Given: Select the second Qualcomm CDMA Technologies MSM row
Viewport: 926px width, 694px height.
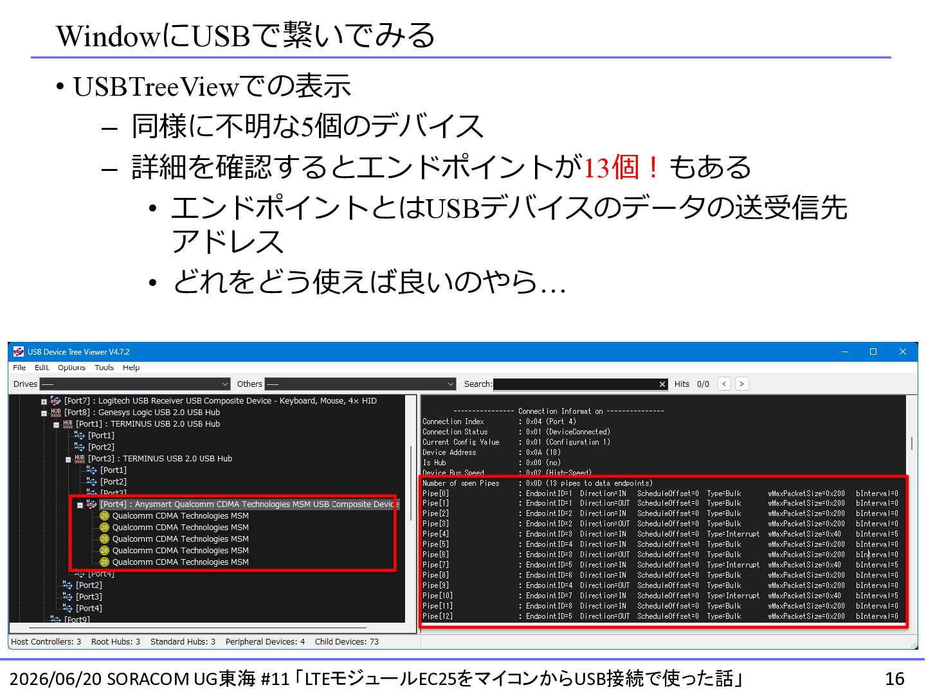Looking at the screenshot, I should (180, 528).
